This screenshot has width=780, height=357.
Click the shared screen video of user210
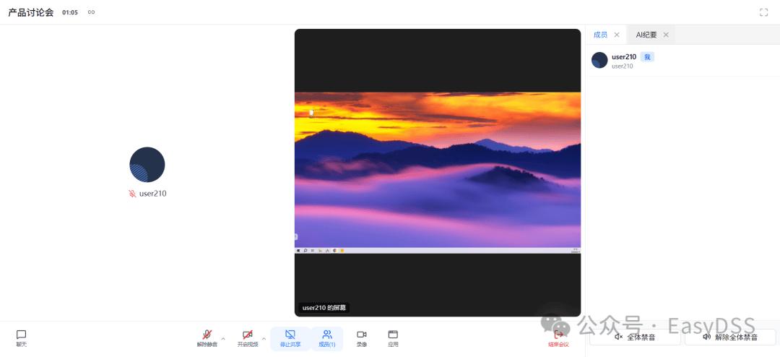click(x=437, y=172)
